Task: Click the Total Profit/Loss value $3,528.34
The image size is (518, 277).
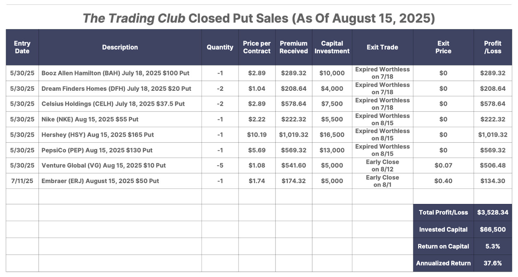Action: click(x=493, y=212)
